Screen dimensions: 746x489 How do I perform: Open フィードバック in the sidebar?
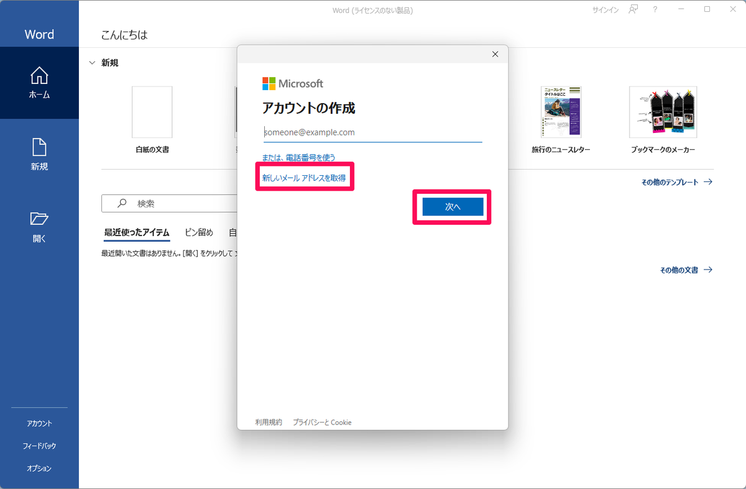(x=39, y=446)
